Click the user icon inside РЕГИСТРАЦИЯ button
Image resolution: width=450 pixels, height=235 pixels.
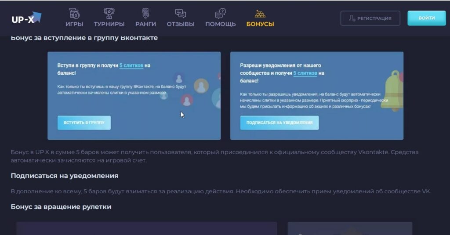click(x=352, y=18)
